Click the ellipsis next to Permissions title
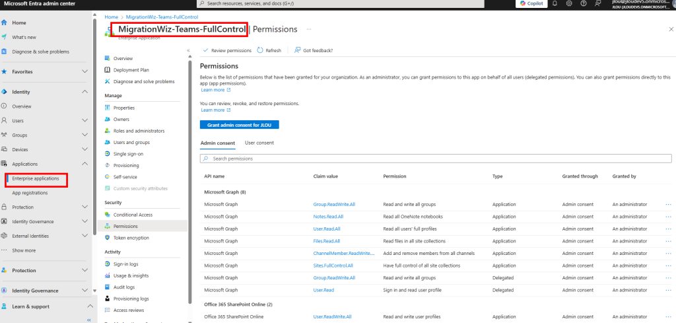This screenshot has height=323, width=676. click(309, 29)
